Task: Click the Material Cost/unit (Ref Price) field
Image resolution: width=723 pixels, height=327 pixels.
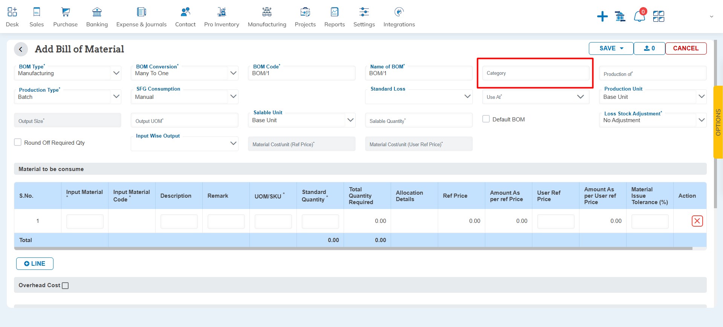Action: click(301, 144)
